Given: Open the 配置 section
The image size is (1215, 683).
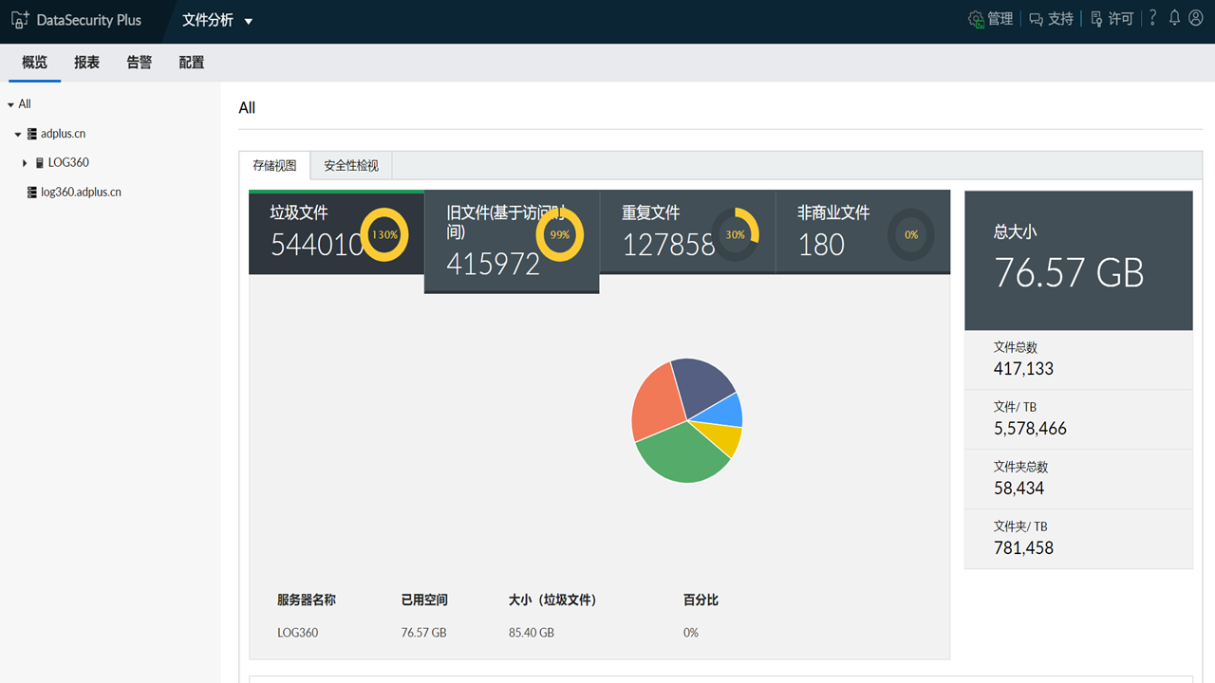Looking at the screenshot, I should pos(190,62).
